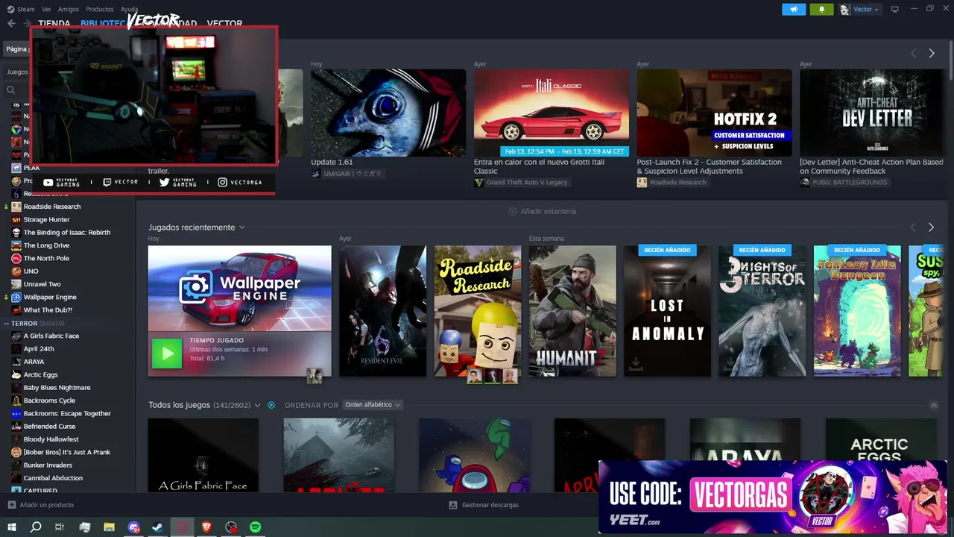Open the Ayuda menu
The width and height of the screenshot is (954, 537).
(129, 9)
